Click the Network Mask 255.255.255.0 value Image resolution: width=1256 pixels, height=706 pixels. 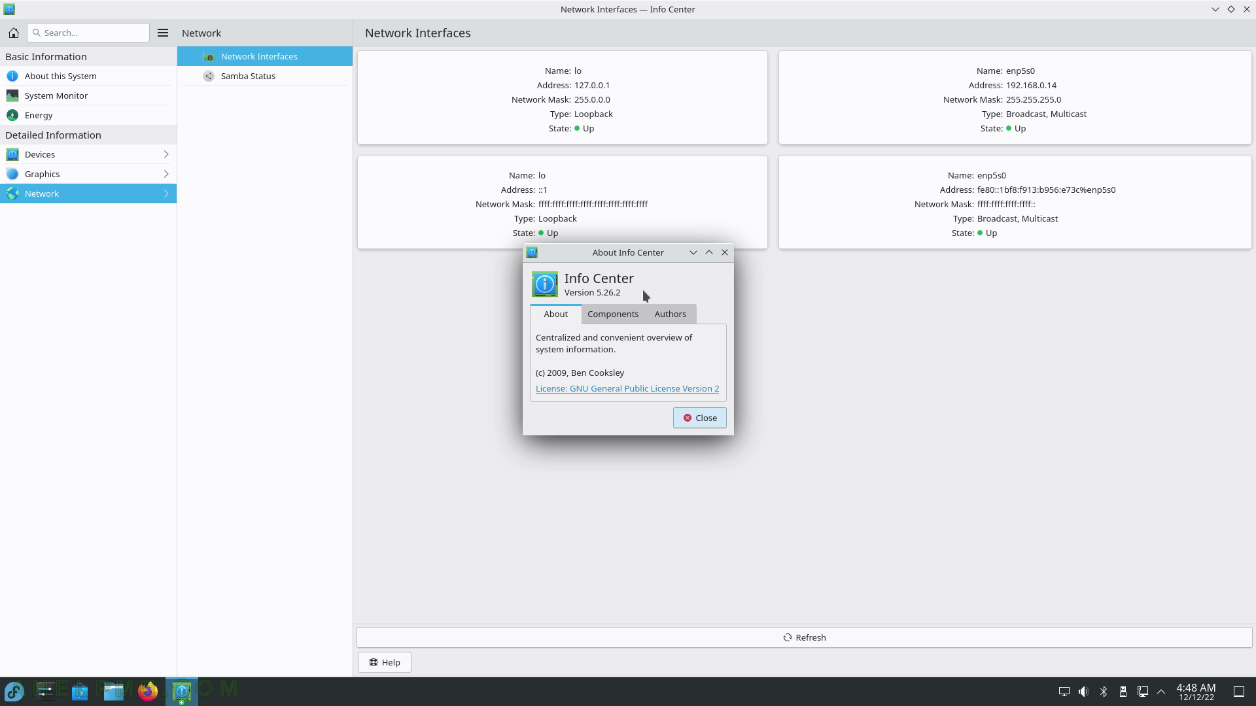coord(1034,99)
